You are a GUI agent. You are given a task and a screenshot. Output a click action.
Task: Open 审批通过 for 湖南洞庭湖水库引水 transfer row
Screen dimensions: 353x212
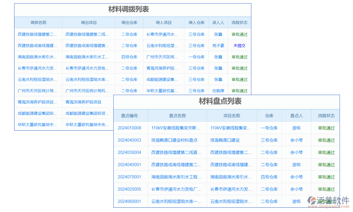[240, 57]
